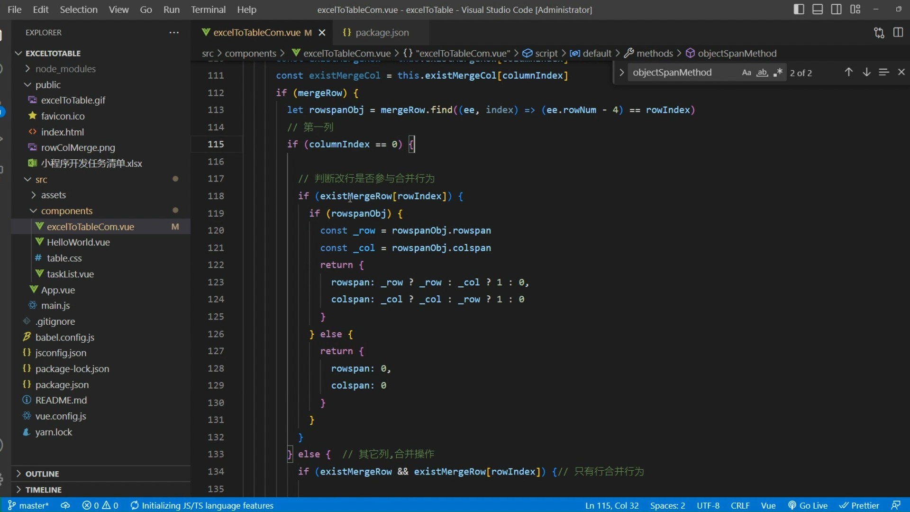Switch to the package.json tab

click(x=382, y=32)
